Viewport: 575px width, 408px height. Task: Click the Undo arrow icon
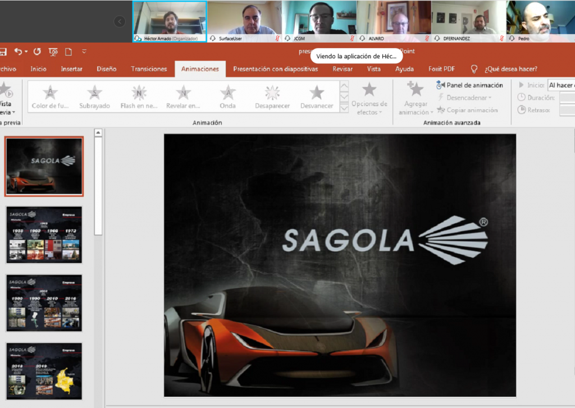(x=18, y=51)
